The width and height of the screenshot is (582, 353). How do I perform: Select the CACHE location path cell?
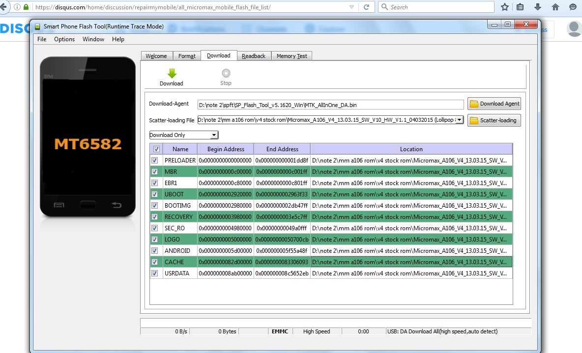coord(411,262)
